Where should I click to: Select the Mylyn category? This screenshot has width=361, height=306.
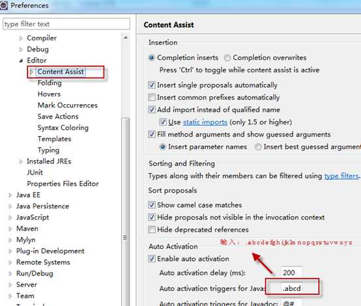[26, 240]
